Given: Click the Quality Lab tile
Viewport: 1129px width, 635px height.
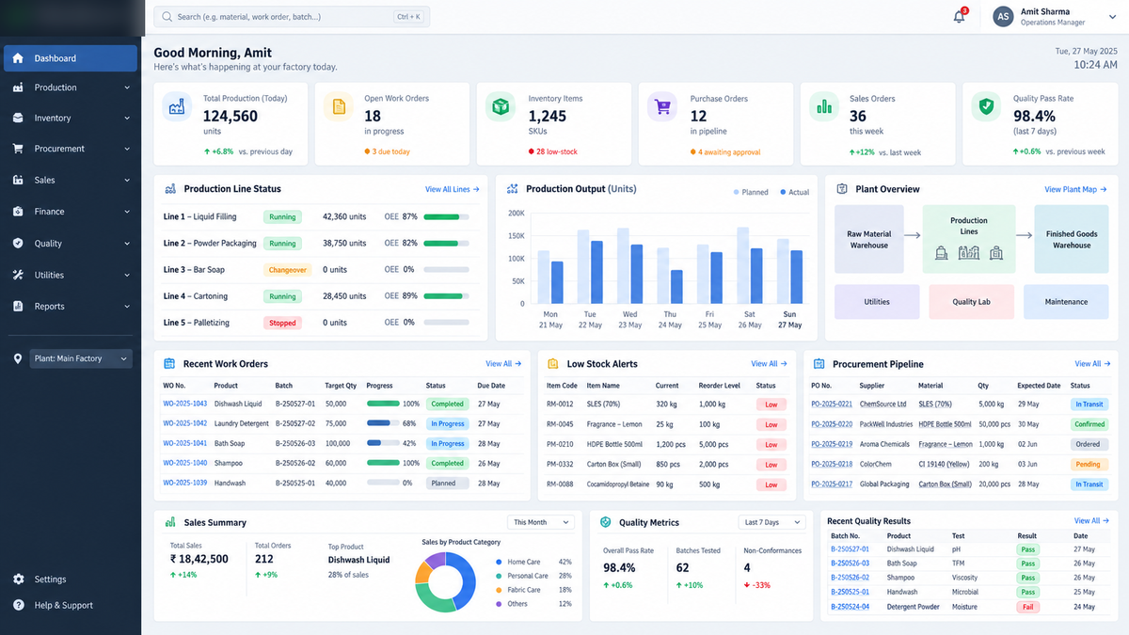Looking at the screenshot, I should point(973,302).
